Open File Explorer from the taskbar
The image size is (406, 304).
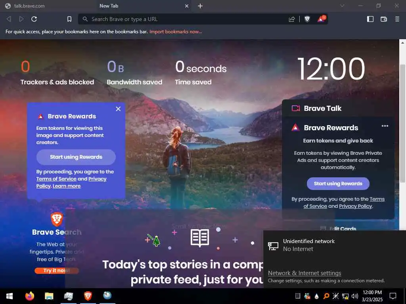[49, 296]
